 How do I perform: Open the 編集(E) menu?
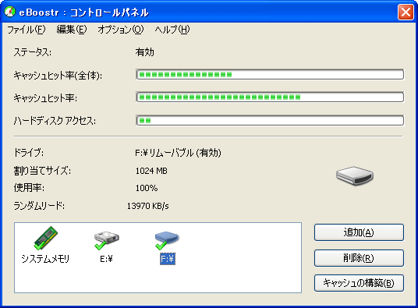[72, 30]
